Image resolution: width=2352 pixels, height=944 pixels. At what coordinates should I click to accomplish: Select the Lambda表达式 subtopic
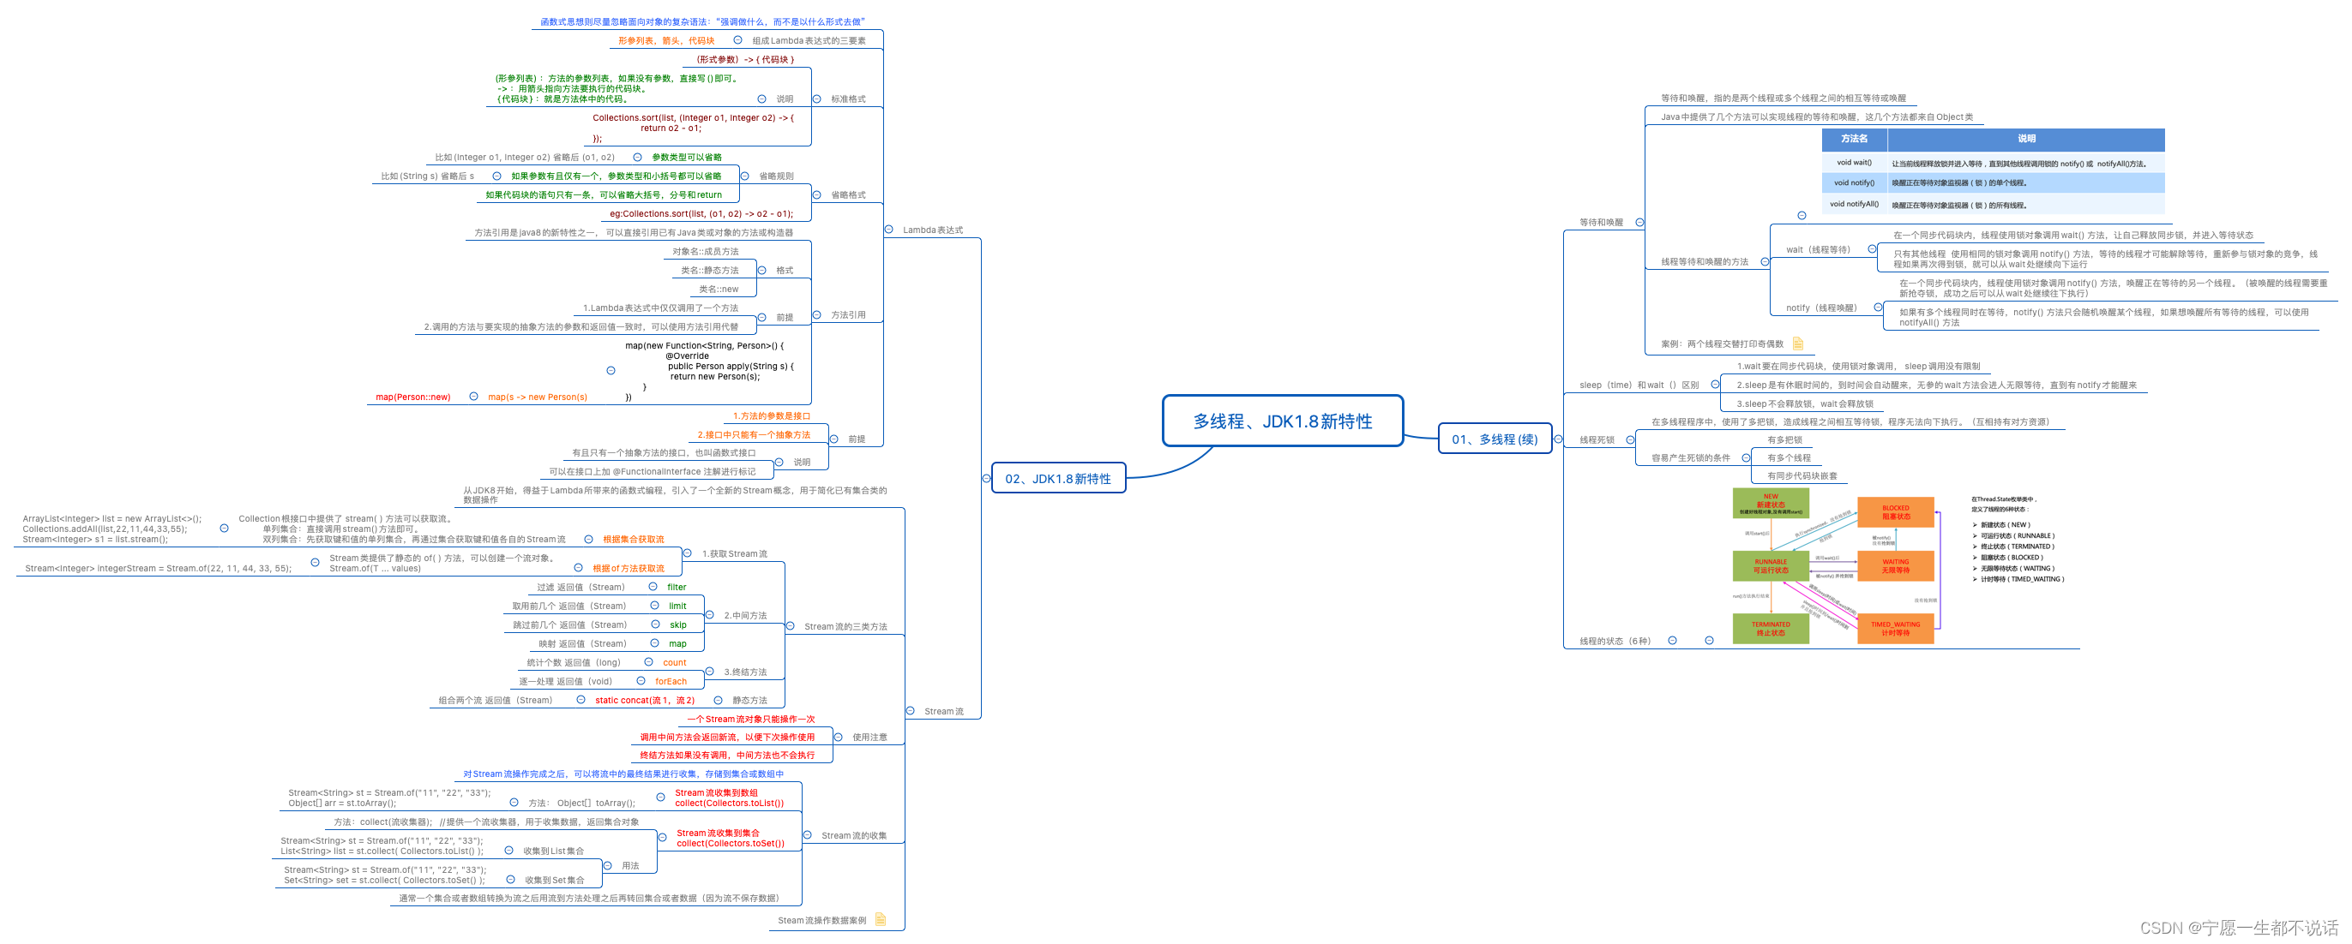click(933, 230)
